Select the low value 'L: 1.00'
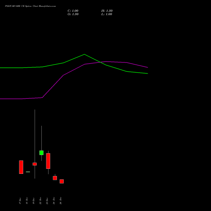This screenshot has height=211, width=211. point(107,14)
